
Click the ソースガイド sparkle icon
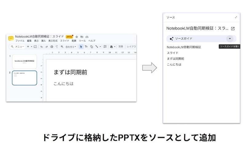pyautogui.click(x=171, y=39)
